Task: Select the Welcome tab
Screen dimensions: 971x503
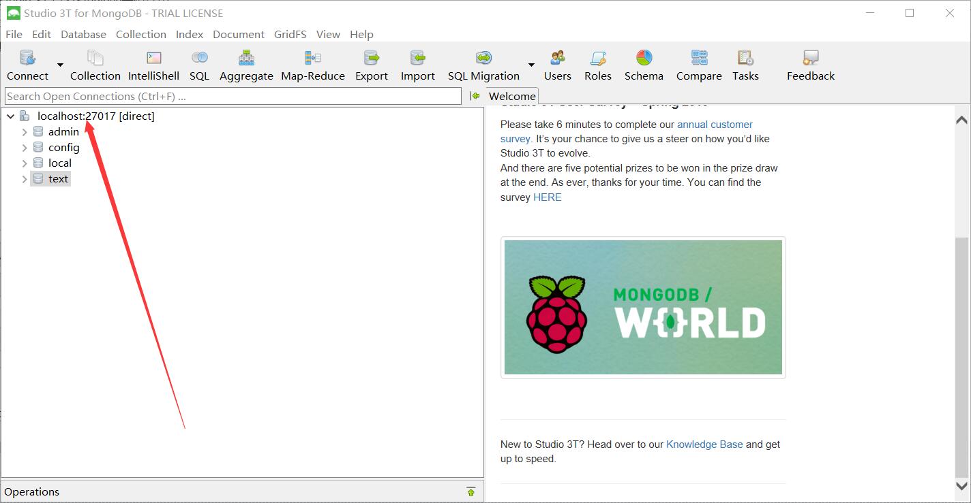Action: click(x=512, y=96)
